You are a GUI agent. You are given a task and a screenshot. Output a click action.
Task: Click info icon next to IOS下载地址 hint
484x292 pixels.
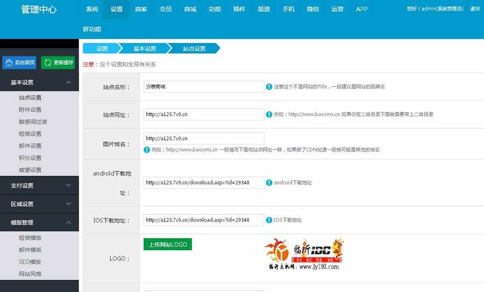coord(269,220)
